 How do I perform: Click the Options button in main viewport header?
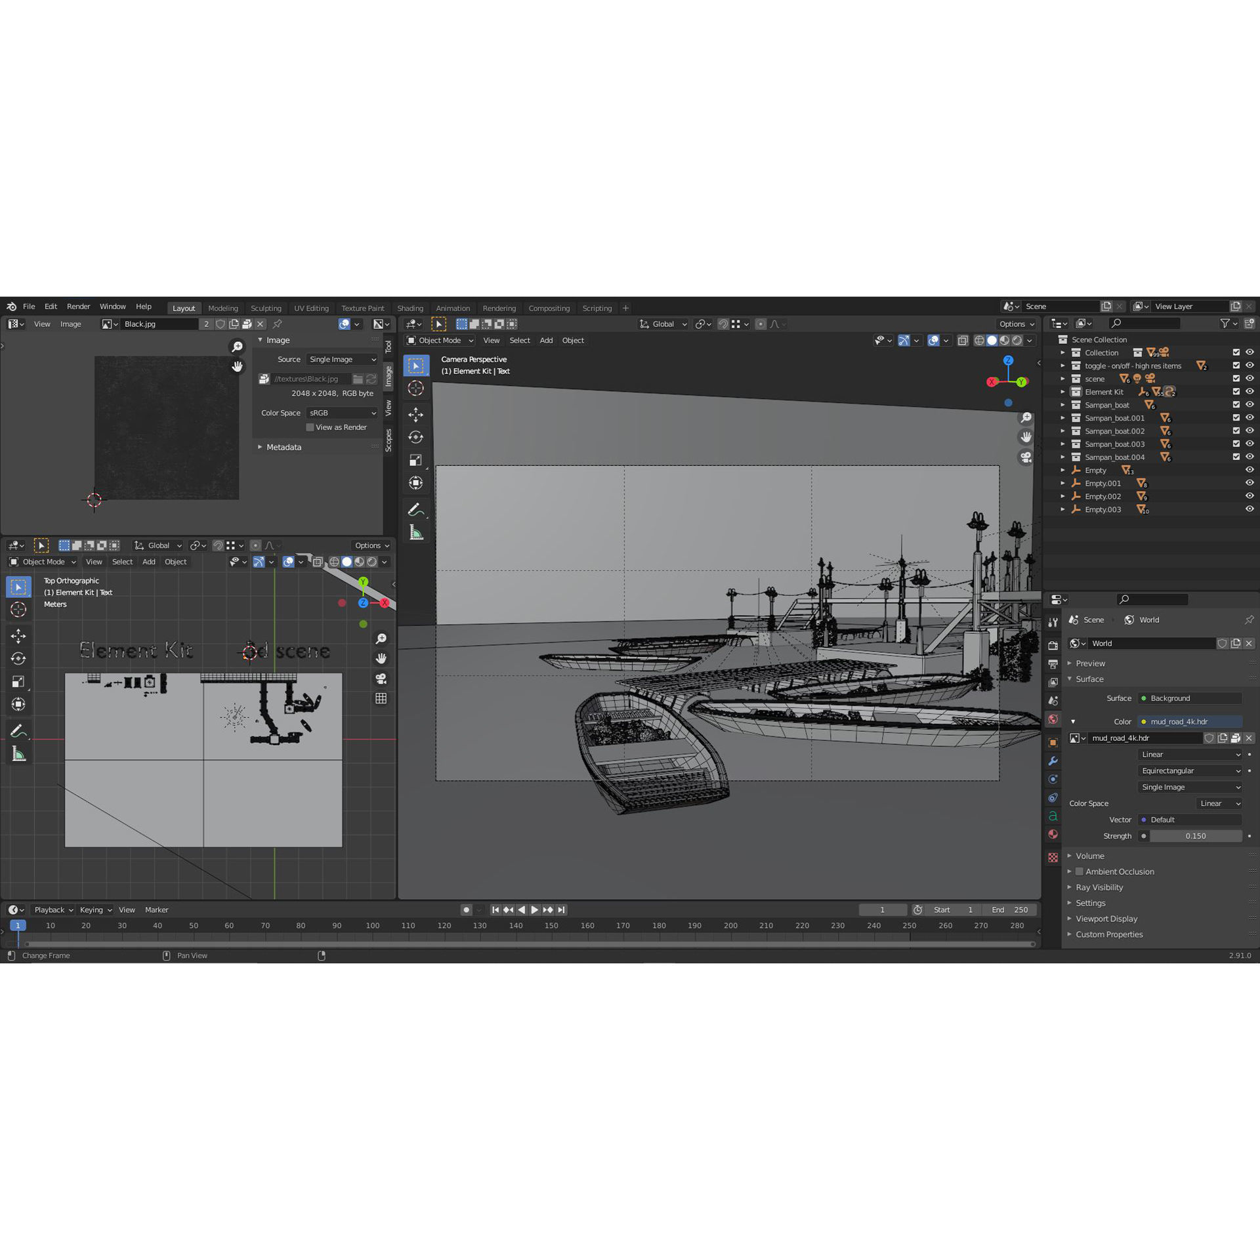coord(1016,324)
